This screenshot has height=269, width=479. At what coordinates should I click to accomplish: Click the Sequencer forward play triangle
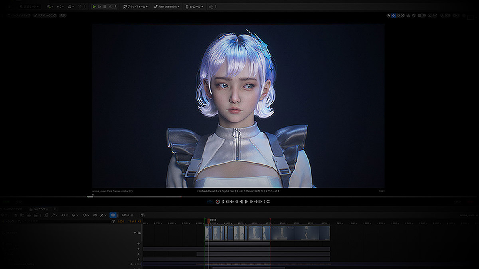246,202
